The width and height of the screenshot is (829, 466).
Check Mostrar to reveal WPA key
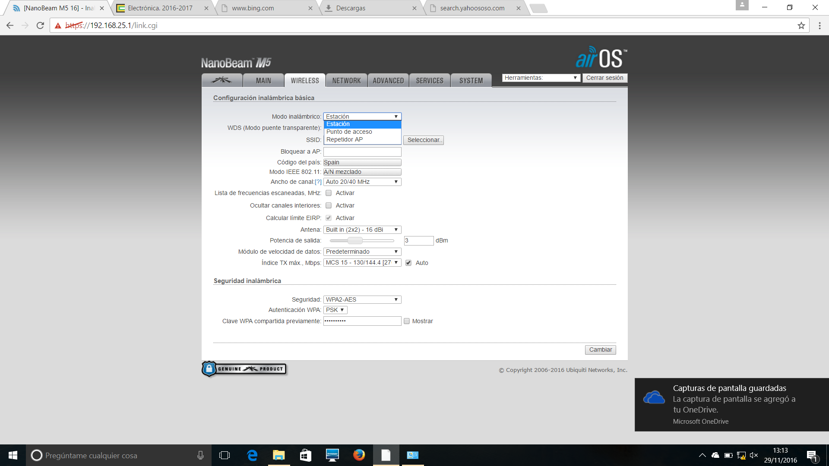(407, 321)
